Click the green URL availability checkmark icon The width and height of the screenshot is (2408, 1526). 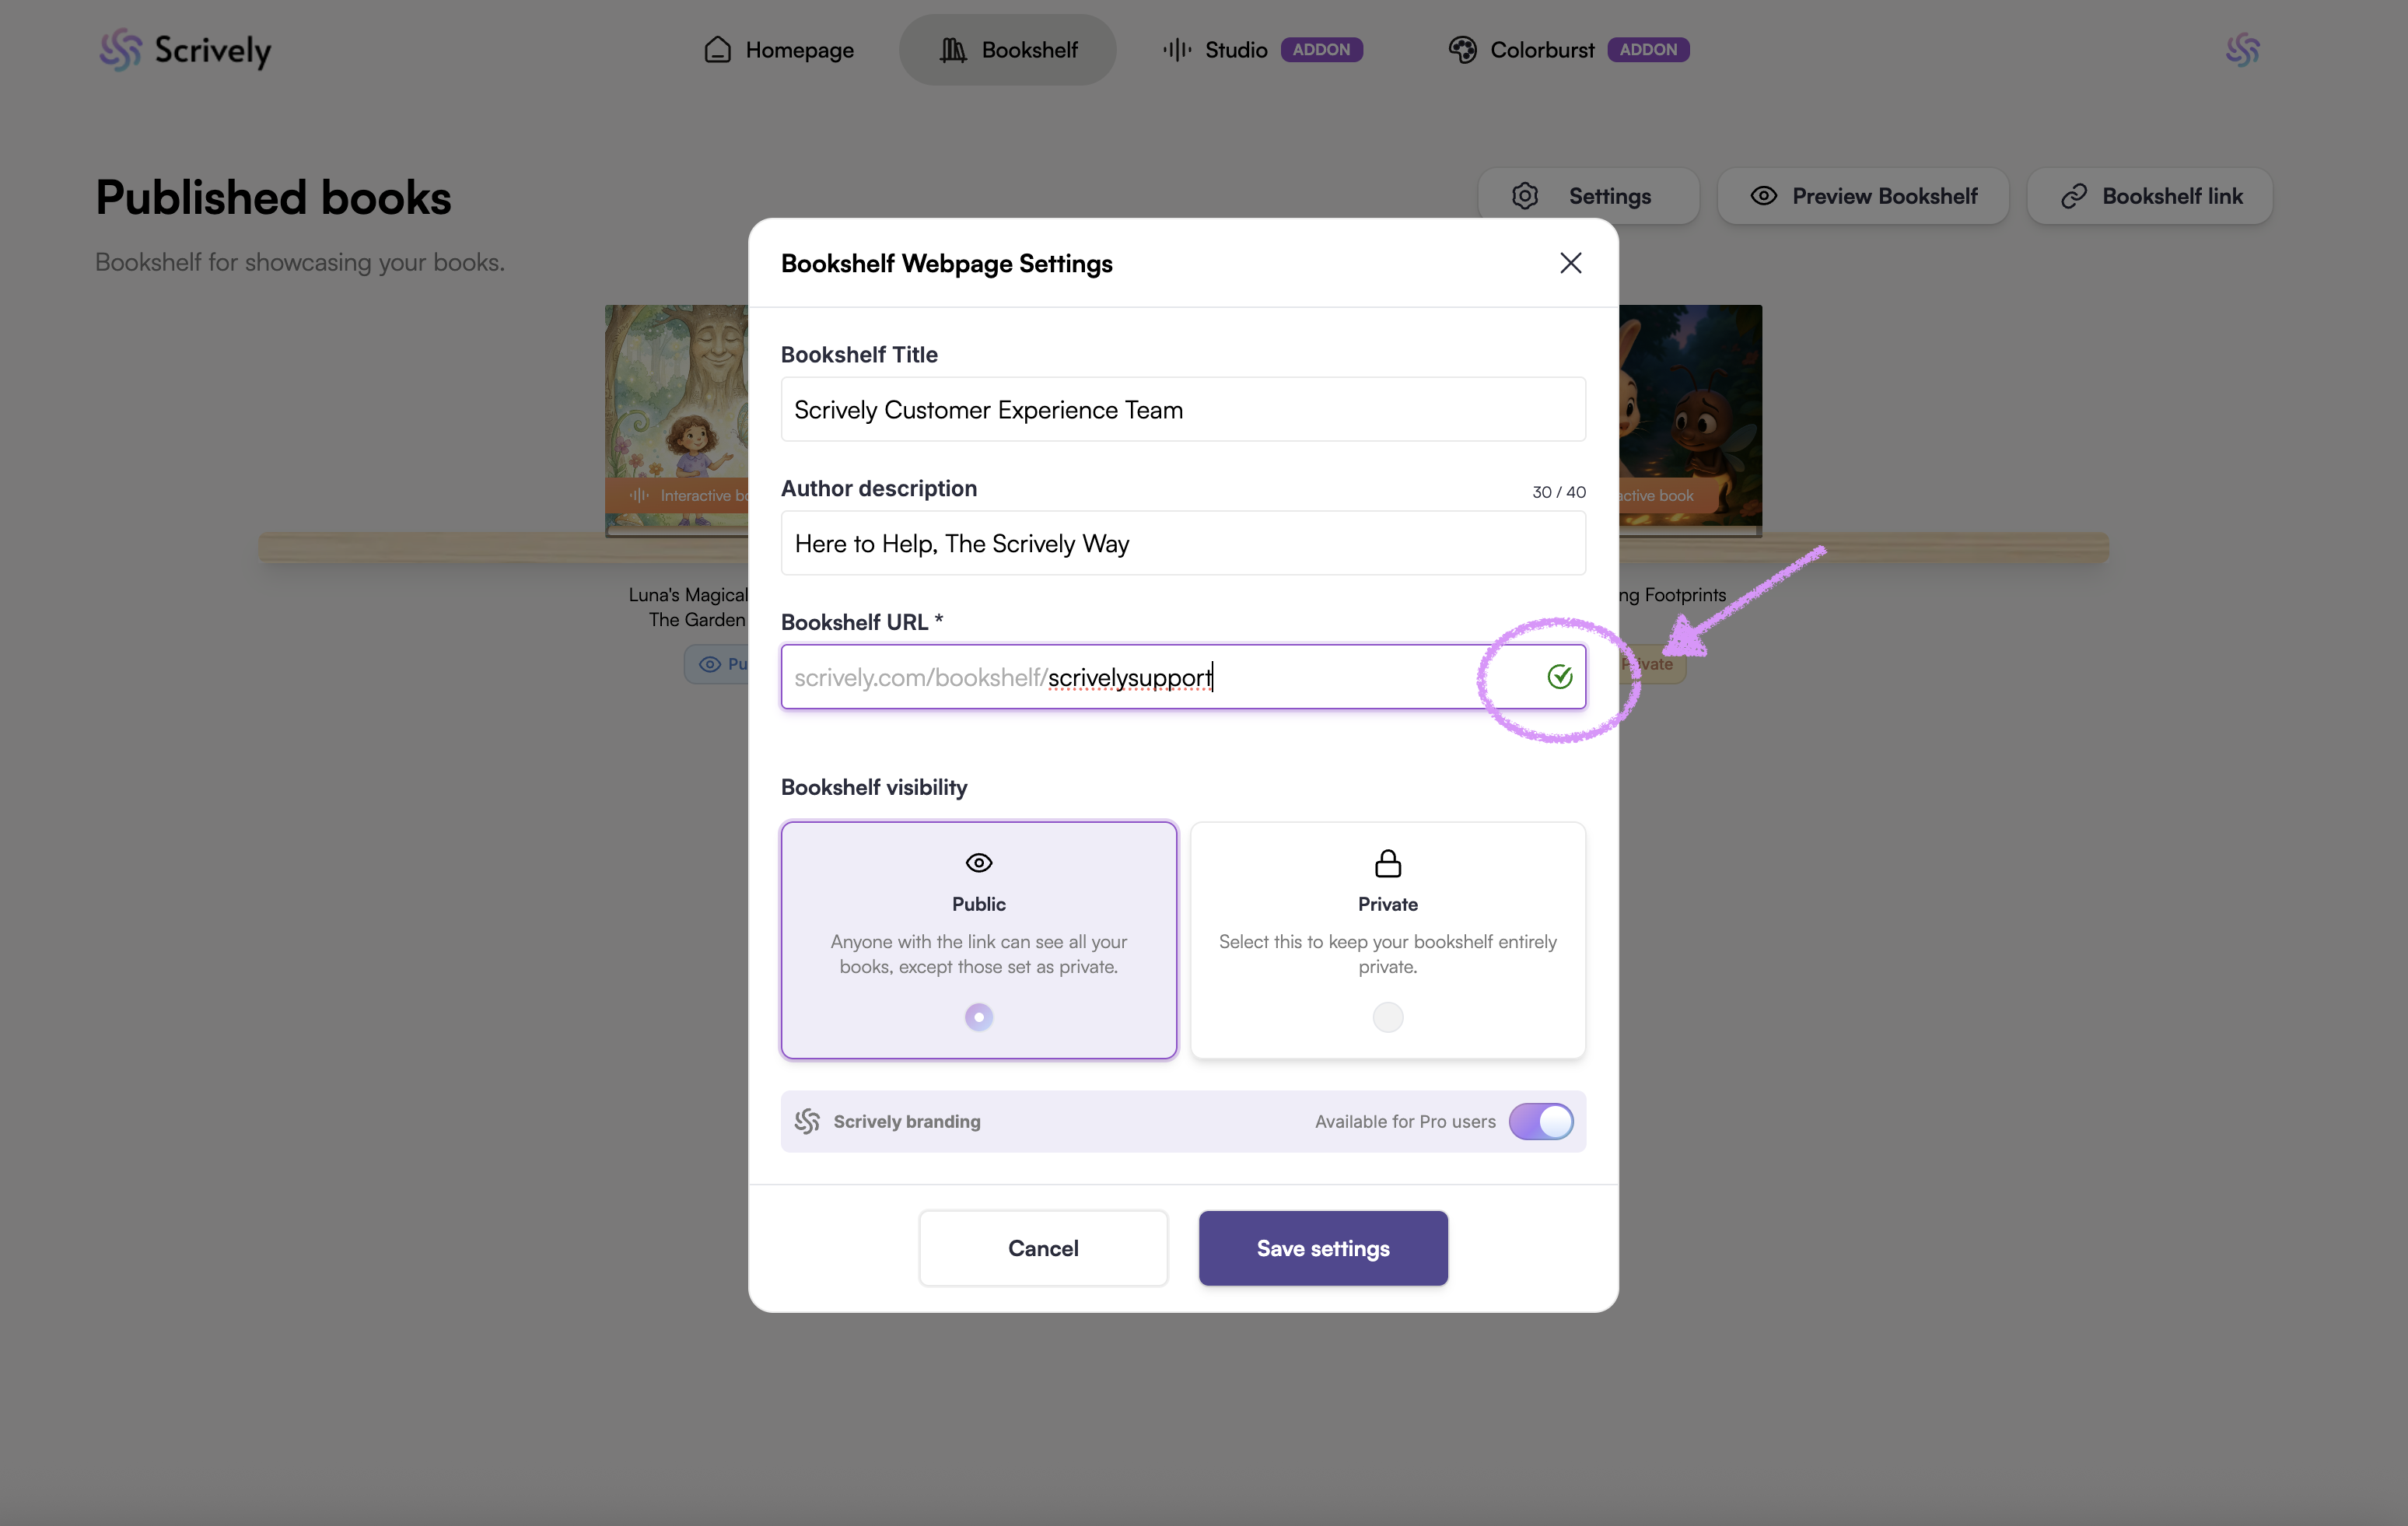[x=1559, y=677]
